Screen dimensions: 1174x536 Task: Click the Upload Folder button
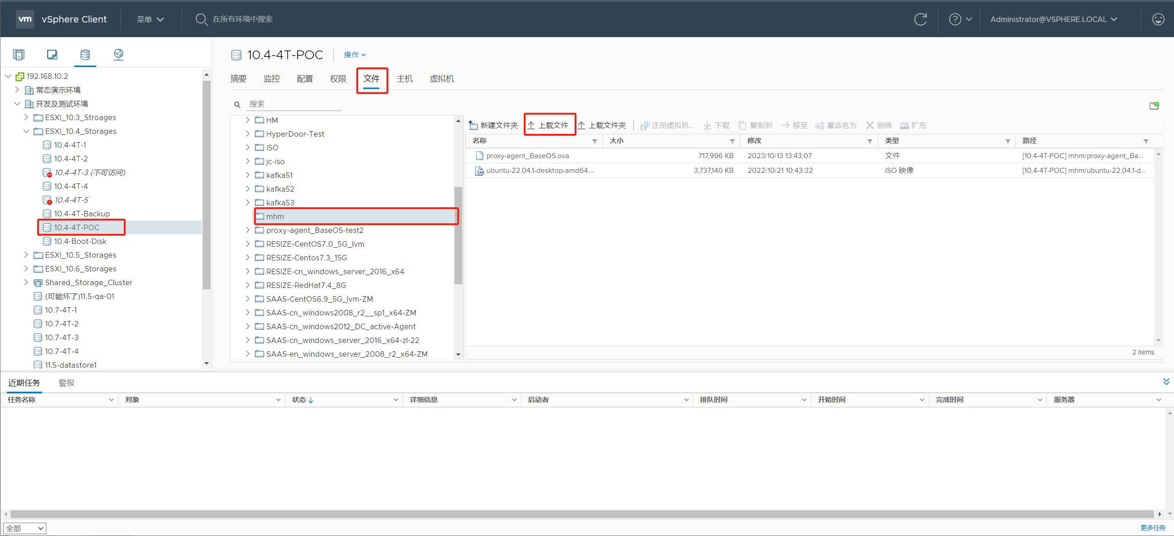click(602, 125)
